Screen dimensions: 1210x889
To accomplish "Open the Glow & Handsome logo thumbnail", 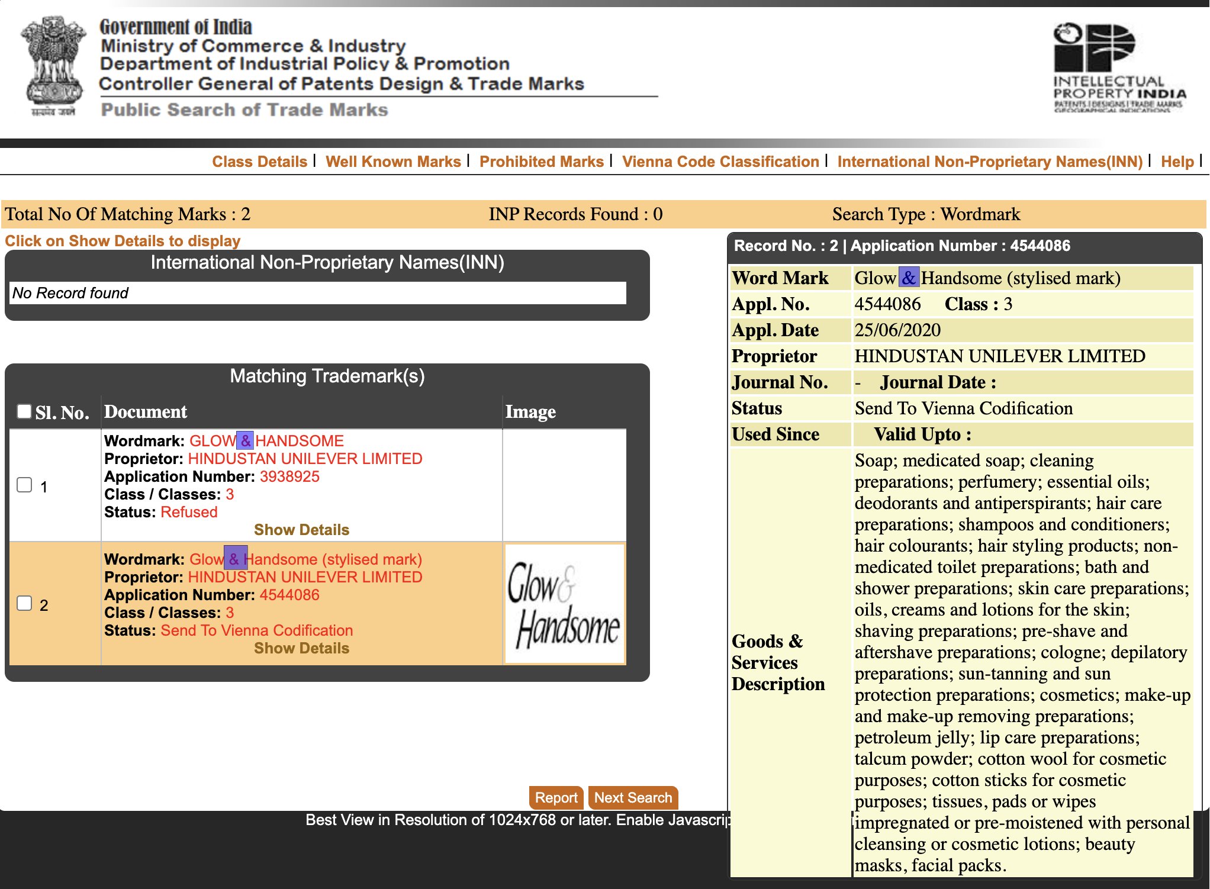I will click(x=565, y=604).
